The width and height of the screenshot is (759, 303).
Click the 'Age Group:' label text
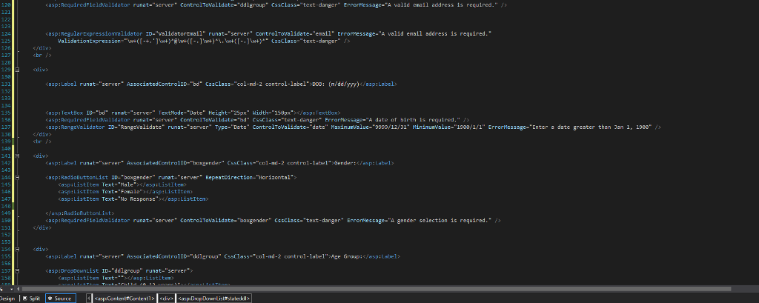[346, 256]
